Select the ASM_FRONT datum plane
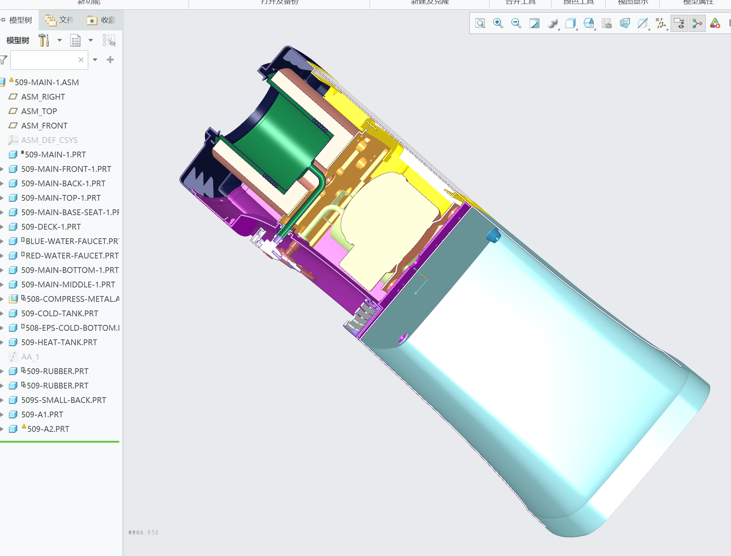Screen dimensions: 731x556 44,126
